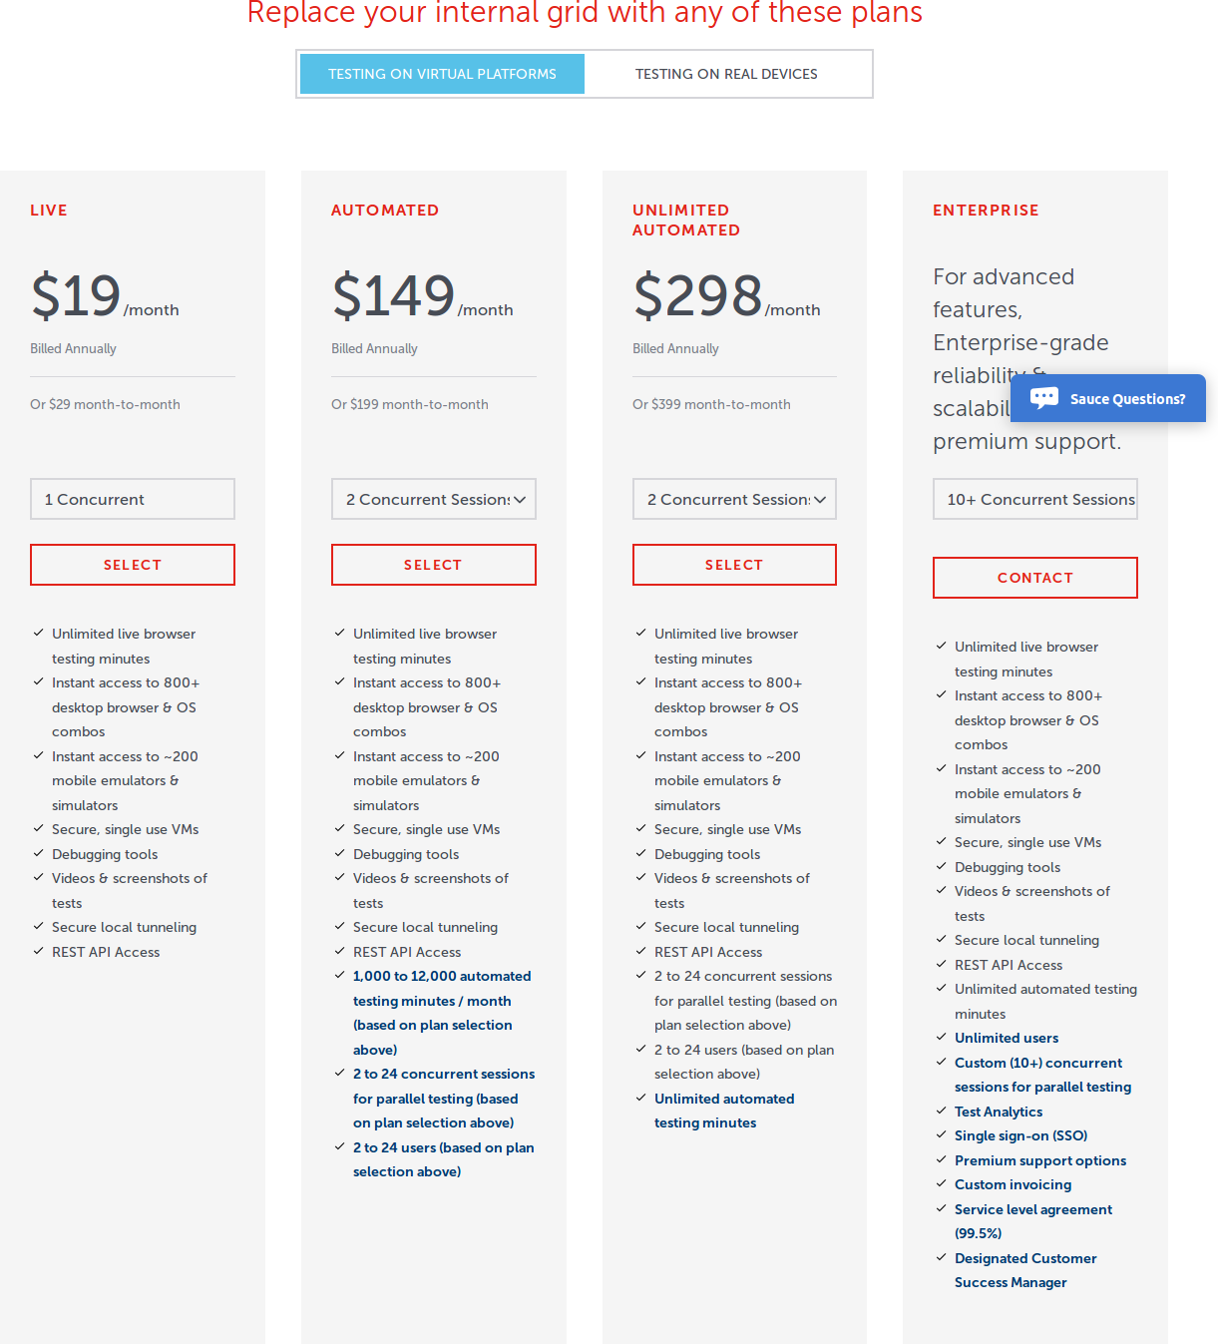Click SELECT under the Live plan
The image size is (1218, 1344).
[x=132, y=564]
